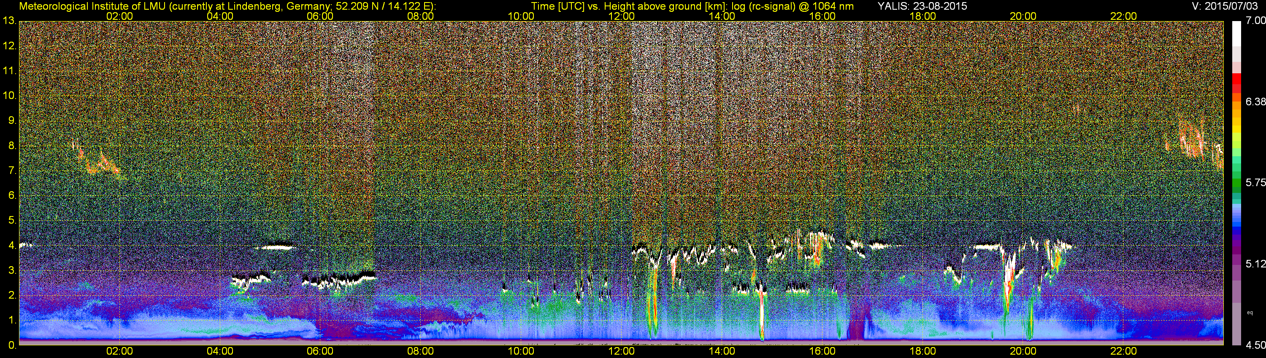
Task: Click the 20:00 label on the upper time axis
Action: coord(1023,16)
